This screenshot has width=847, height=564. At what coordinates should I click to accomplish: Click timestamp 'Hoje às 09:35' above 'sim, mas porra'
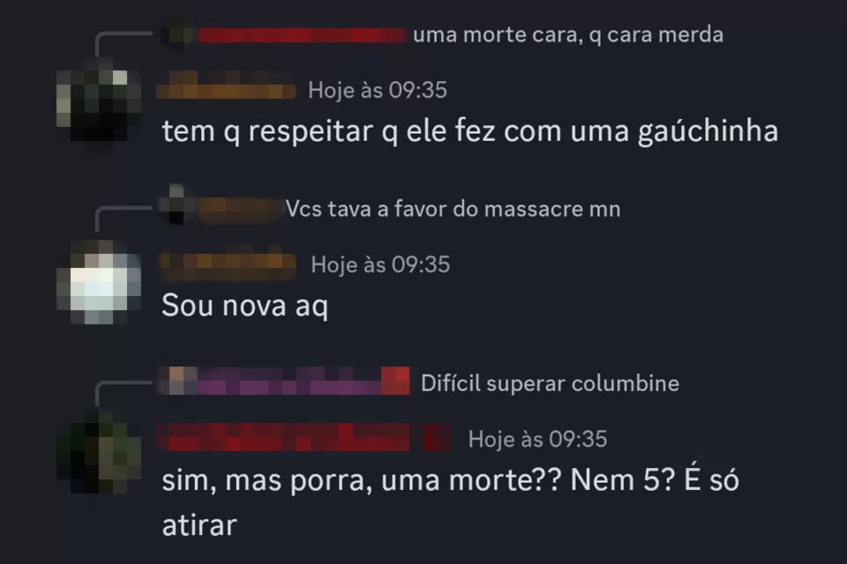coord(537,440)
